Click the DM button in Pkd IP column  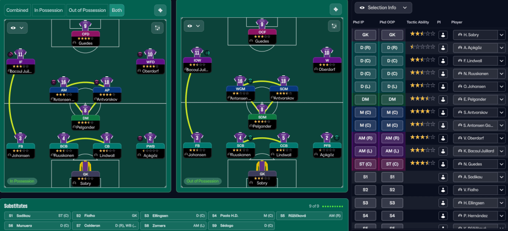pos(365,99)
